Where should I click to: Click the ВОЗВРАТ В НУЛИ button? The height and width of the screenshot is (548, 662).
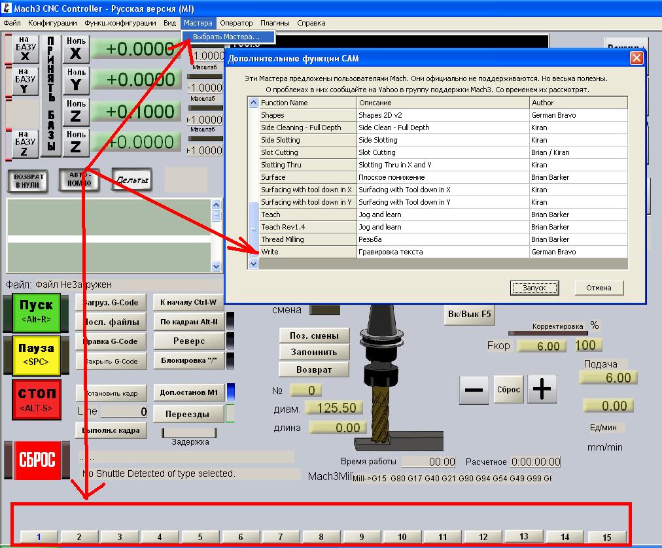pyautogui.click(x=28, y=180)
